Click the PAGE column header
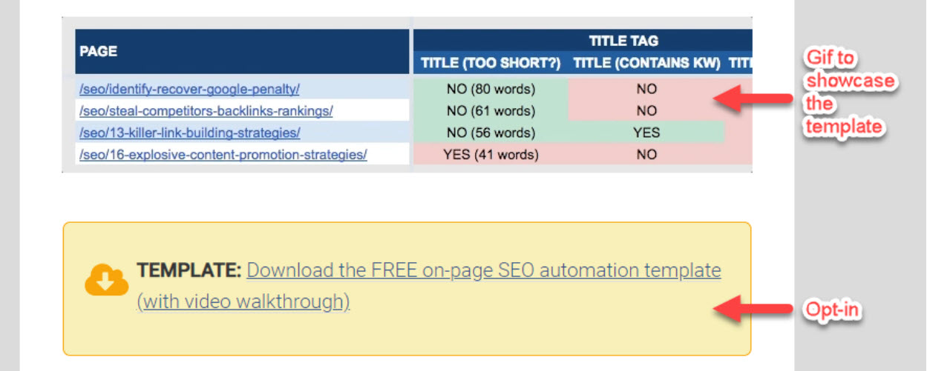This screenshot has width=927, height=371. (x=98, y=52)
